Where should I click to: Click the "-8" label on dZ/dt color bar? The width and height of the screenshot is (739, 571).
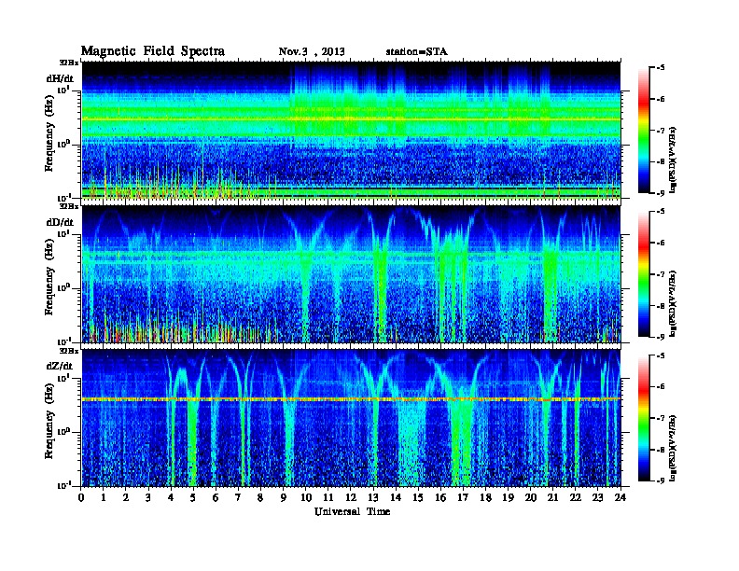(661, 449)
